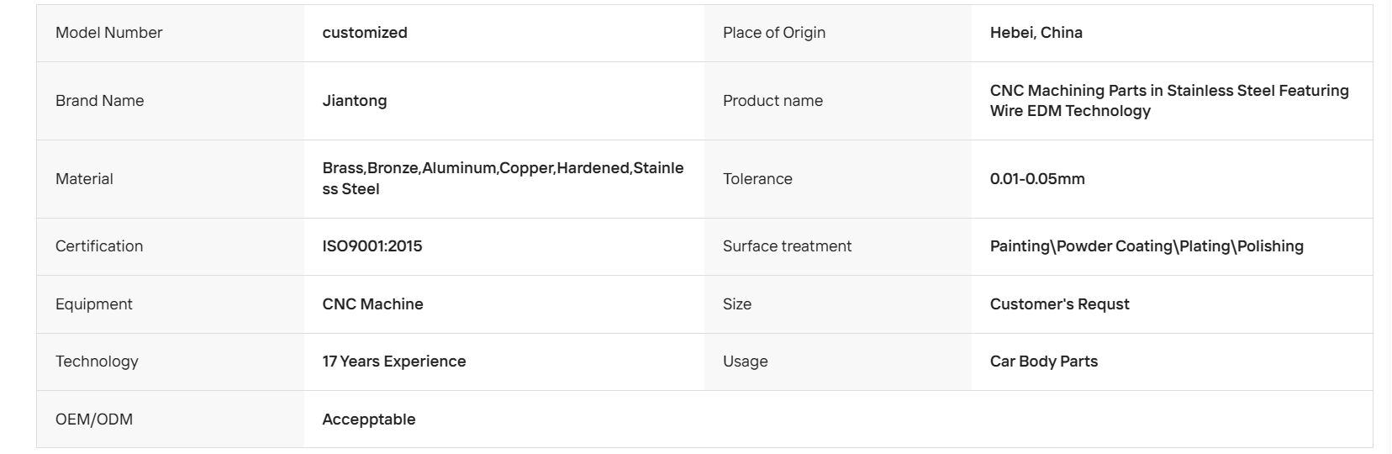Select the Brass, Bronze, Aluminum material value
The height and width of the screenshot is (454, 1392).
[503, 178]
